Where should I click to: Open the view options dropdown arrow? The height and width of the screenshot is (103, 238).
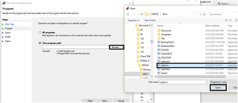pos(231,20)
